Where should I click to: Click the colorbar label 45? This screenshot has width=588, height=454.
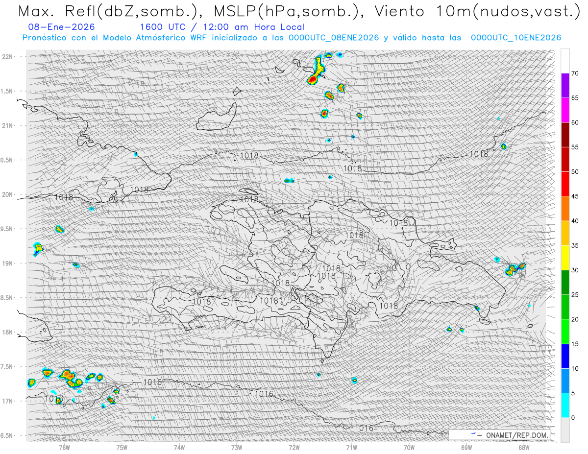click(575, 196)
